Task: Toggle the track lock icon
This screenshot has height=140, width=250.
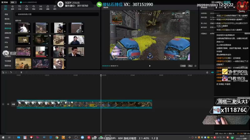Action: 3,104
